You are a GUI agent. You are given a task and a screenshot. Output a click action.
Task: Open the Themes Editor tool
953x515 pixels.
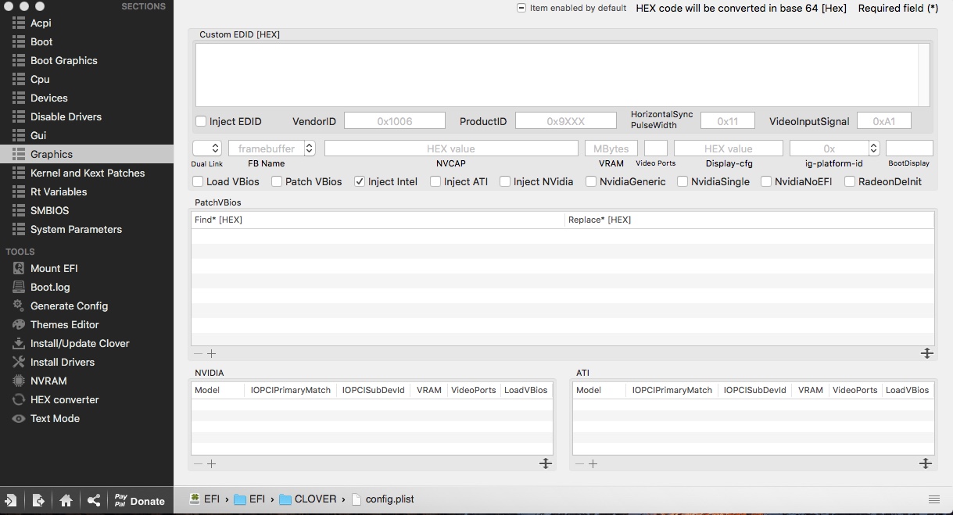pos(64,324)
